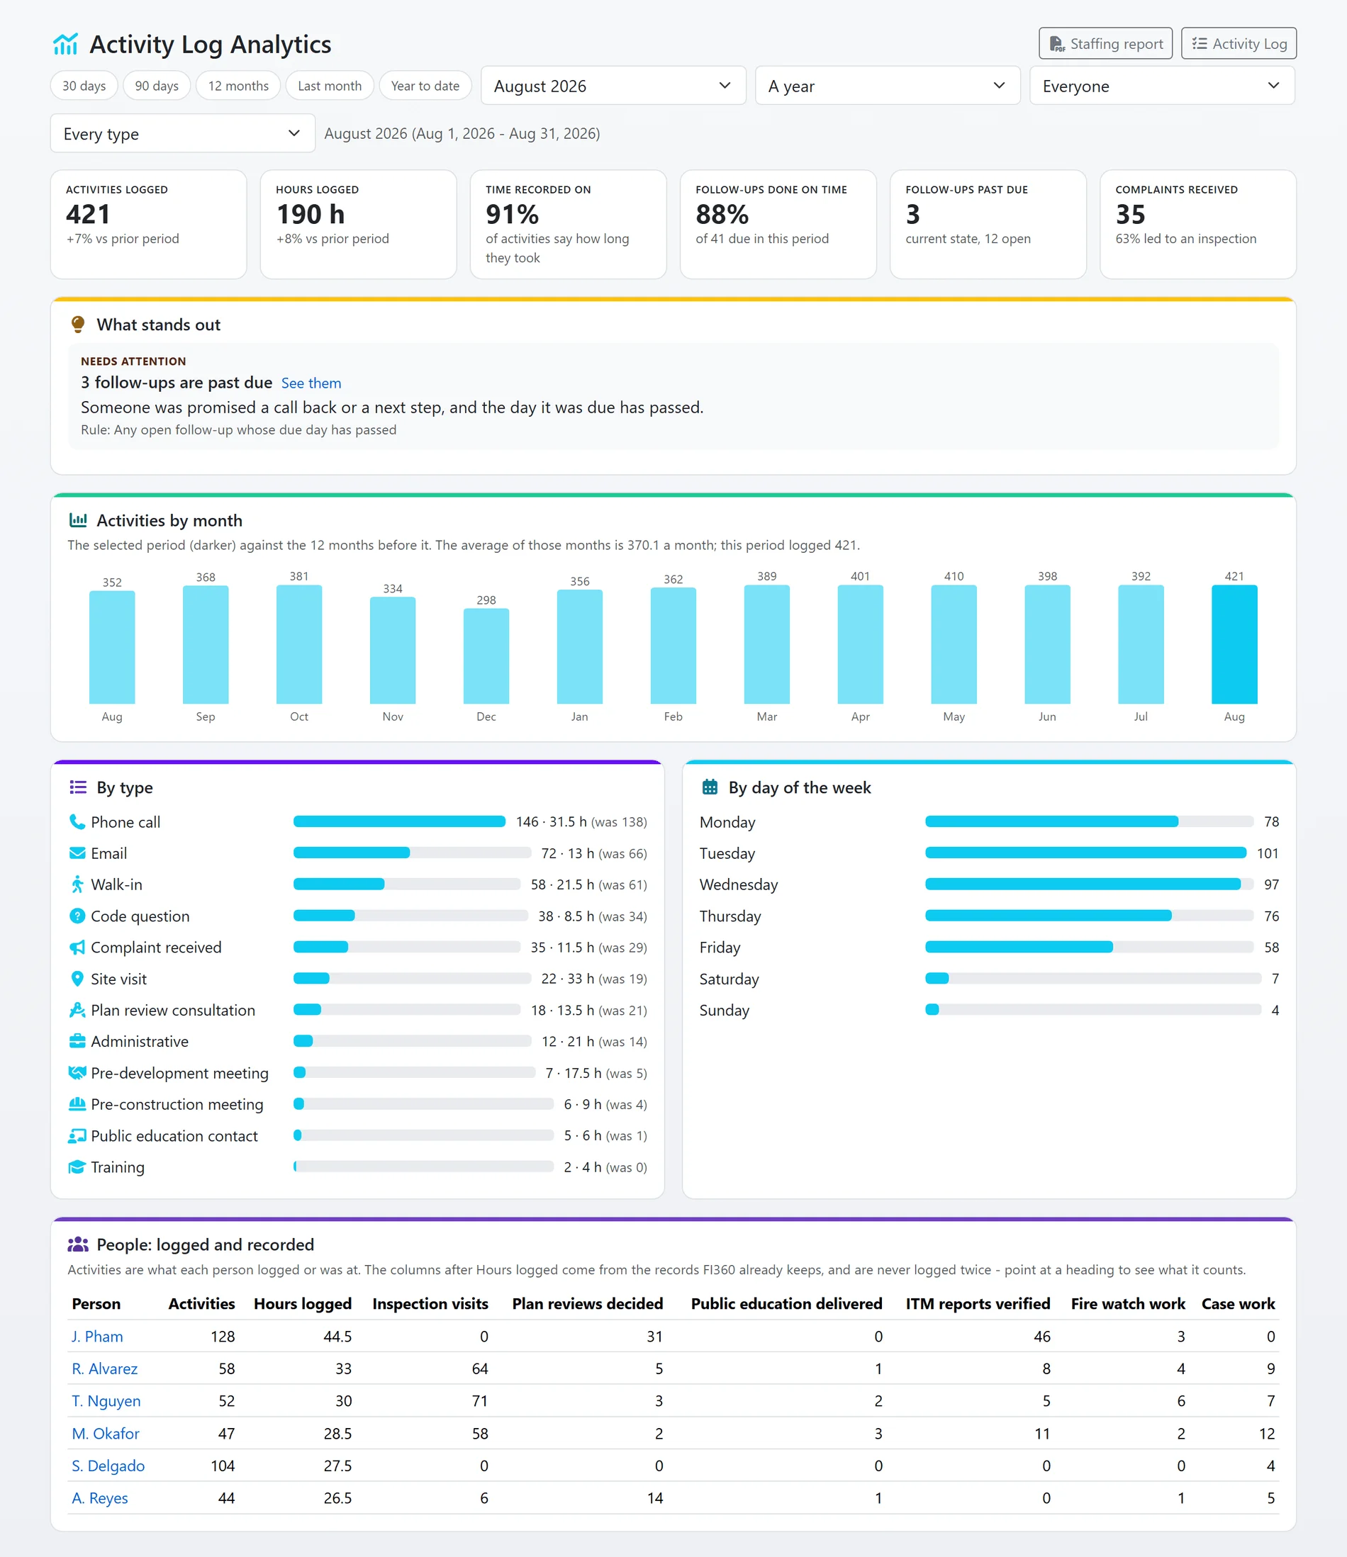Screen dimensions: 1347x1557
Task: Click the people icon beside People: logged and recorded
Action: 78,1244
